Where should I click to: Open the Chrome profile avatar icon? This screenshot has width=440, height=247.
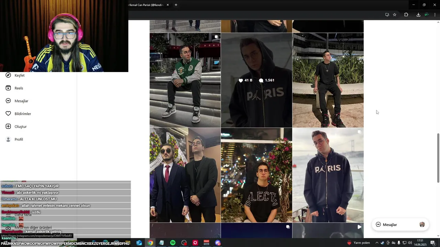coord(427,15)
